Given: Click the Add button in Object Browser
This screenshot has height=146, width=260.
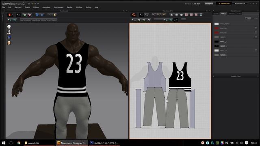Looking at the screenshot, I should click(x=248, y=18).
